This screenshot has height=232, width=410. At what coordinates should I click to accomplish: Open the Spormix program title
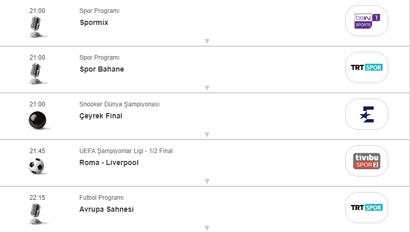coord(94,22)
